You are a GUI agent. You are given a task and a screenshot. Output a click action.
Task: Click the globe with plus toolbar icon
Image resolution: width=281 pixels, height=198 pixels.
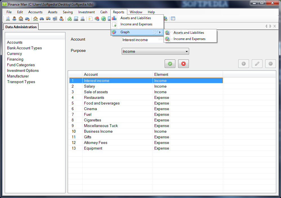click(x=103, y=19)
